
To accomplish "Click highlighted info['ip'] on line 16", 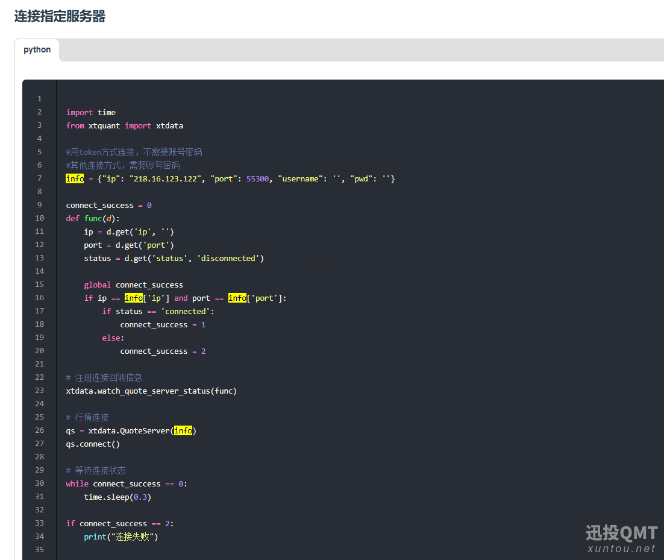I will (x=147, y=298).
